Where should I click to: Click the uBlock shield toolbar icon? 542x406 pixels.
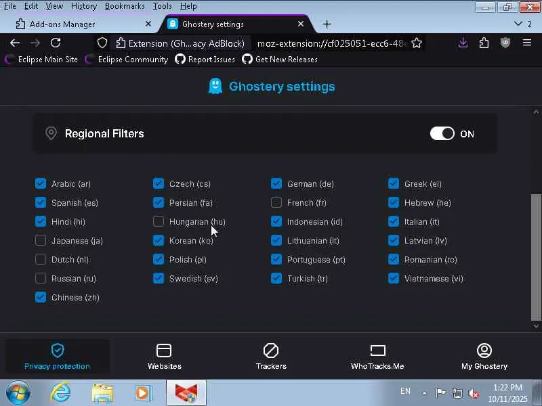coord(505,43)
